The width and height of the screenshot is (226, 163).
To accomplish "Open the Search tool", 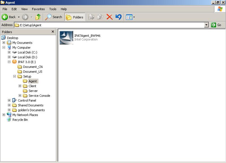I will click(x=54, y=17).
